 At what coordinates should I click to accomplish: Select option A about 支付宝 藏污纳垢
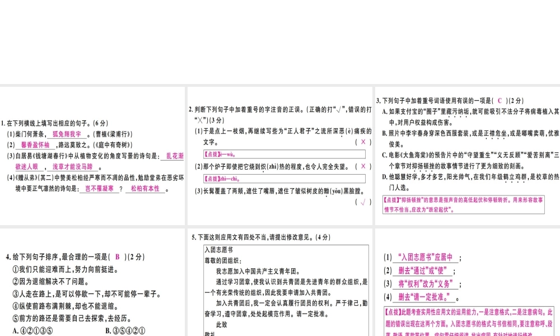click(471, 117)
